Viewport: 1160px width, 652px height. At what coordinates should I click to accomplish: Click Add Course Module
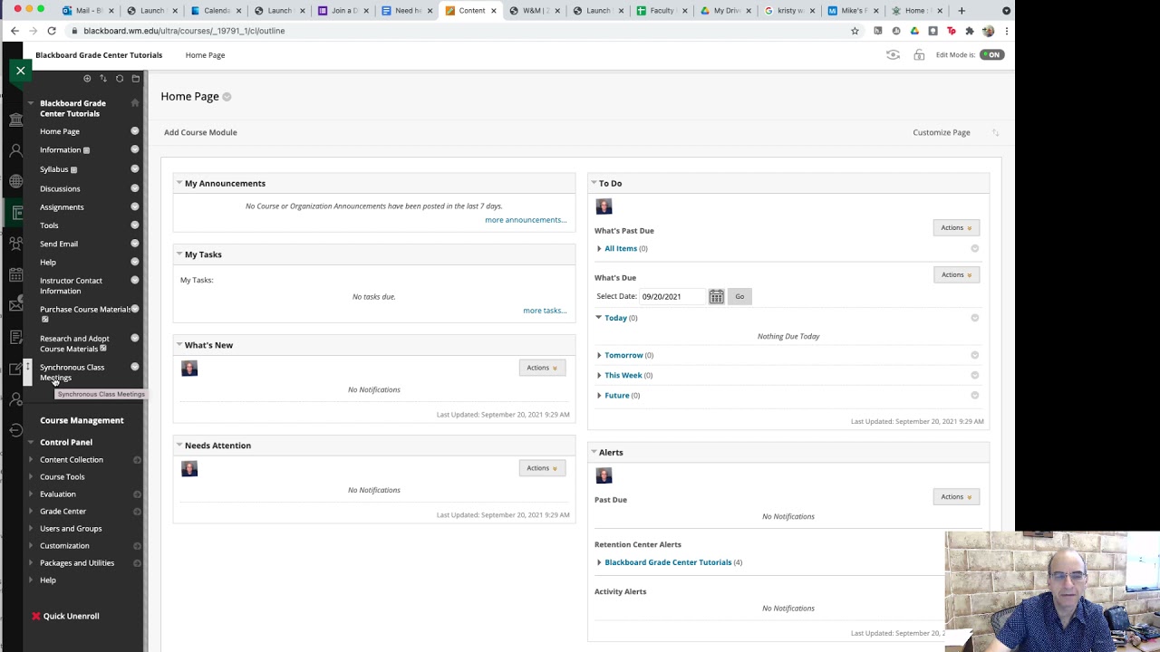coord(200,132)
